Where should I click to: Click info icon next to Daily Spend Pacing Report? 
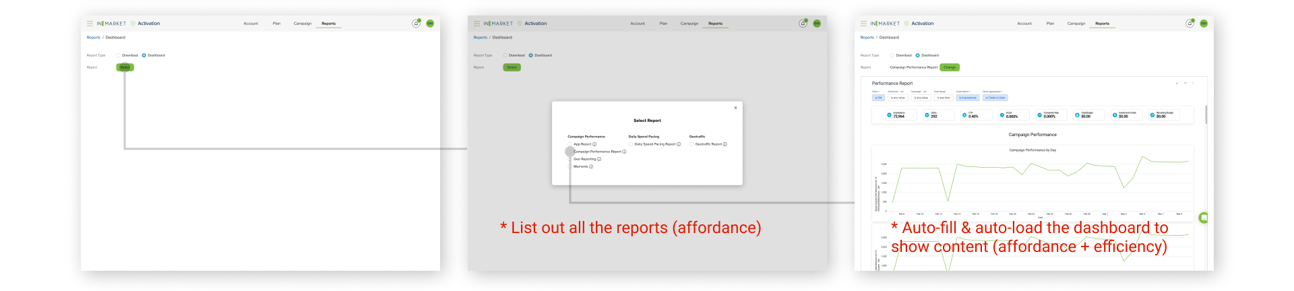(x=679, y=144)
